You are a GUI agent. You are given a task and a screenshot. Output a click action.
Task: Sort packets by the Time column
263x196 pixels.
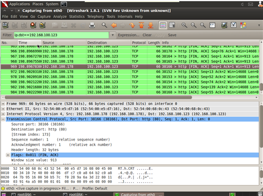click(29, 43)
